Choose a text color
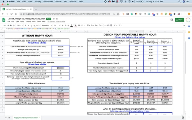The height and width of the screenshot is (120, 192). pos(71,26)
